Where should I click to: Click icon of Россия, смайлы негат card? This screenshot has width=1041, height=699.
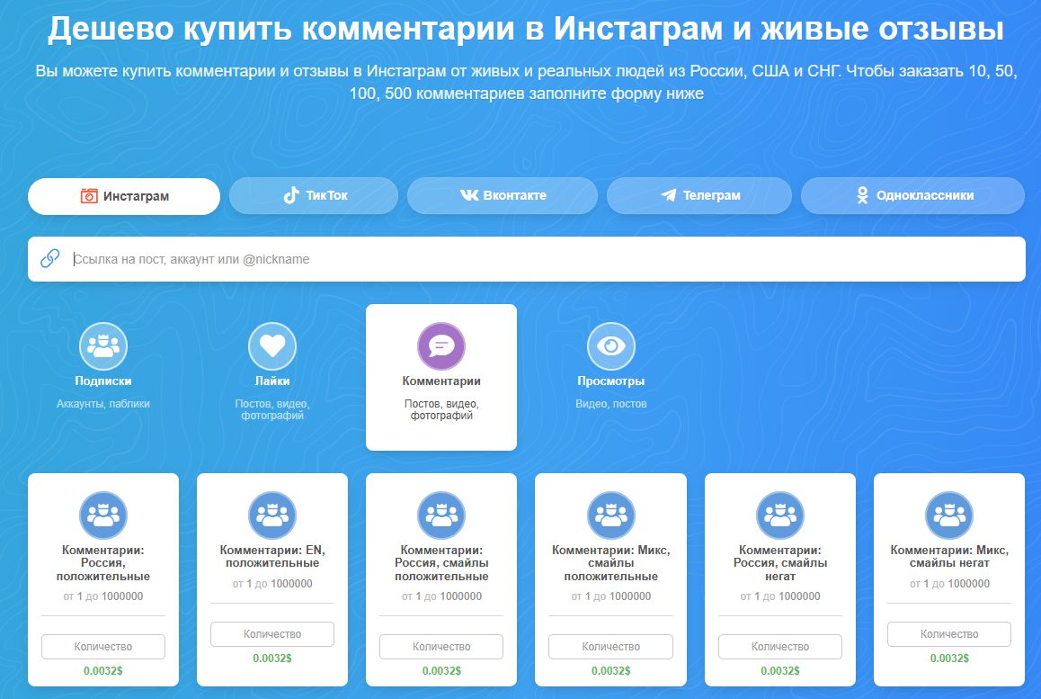[x=780, y=515]
